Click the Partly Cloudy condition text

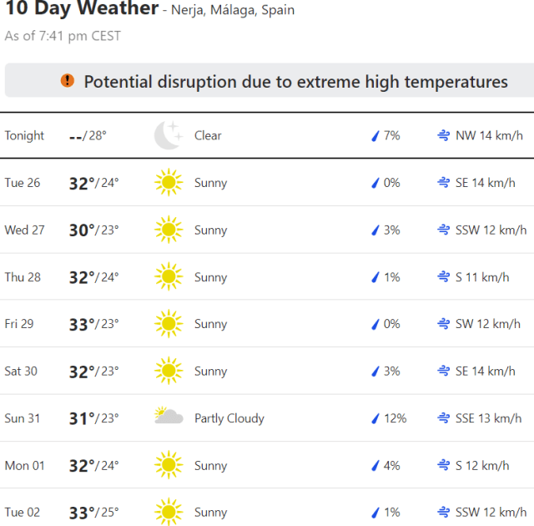point(229,418)
